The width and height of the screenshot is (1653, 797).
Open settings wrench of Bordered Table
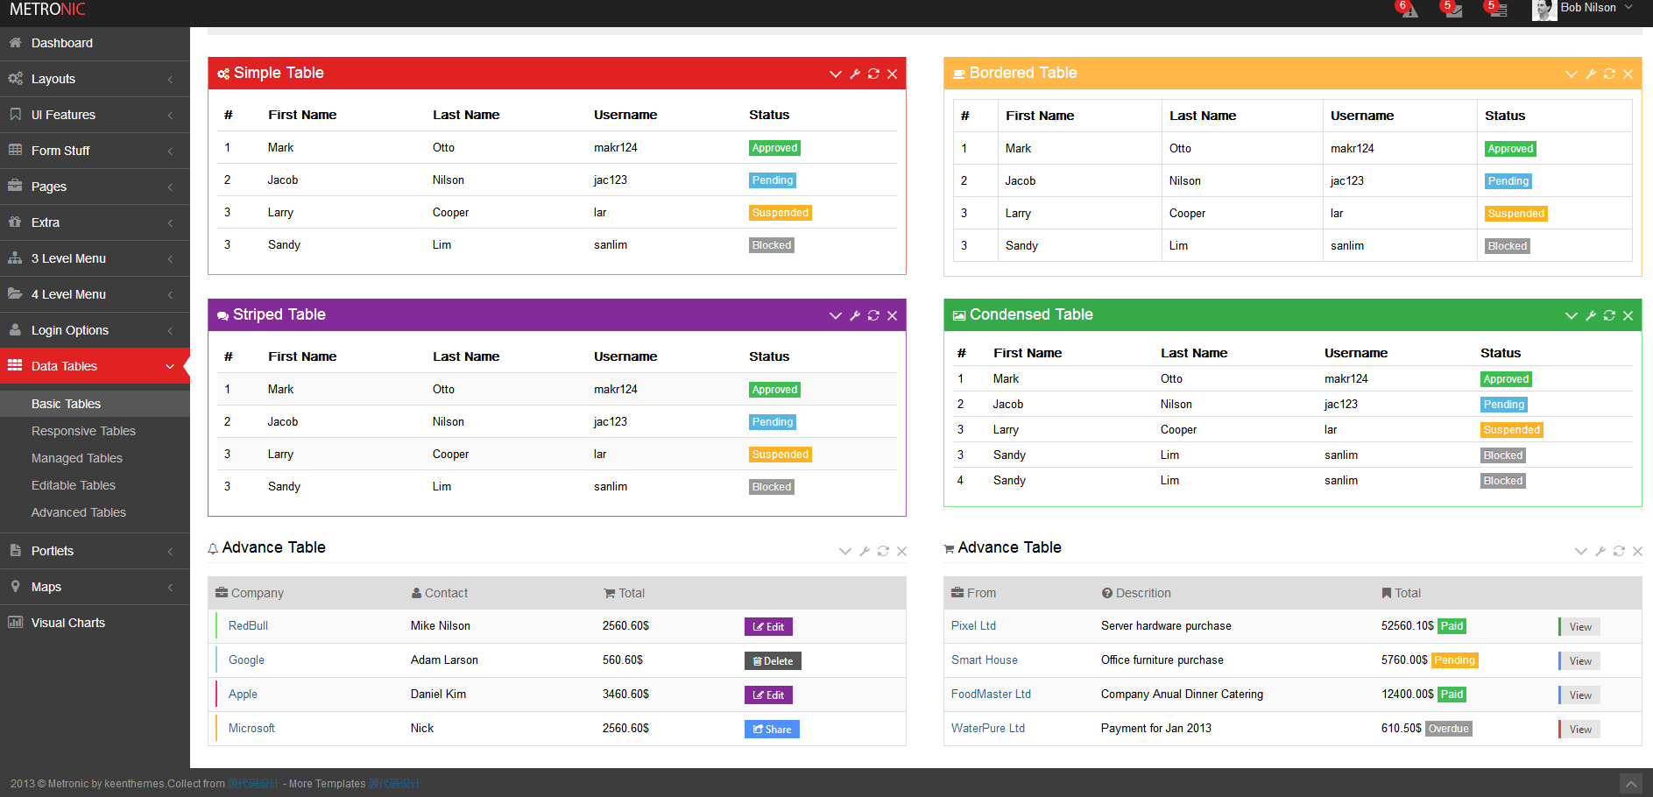(1591, 74)
